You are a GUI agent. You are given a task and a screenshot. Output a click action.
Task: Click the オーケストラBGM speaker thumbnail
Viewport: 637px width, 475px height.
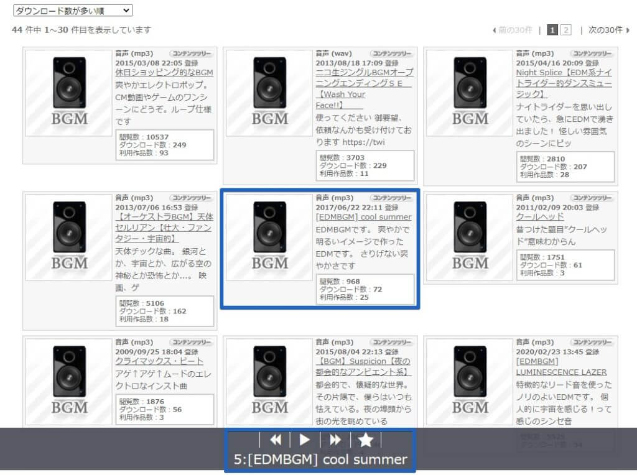coord(69,237)
